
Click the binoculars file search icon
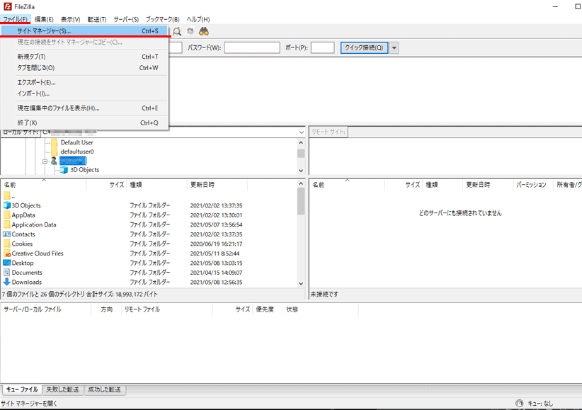[204, 32]
